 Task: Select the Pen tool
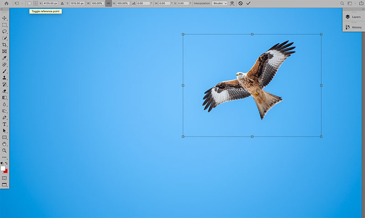coord(5,118)
